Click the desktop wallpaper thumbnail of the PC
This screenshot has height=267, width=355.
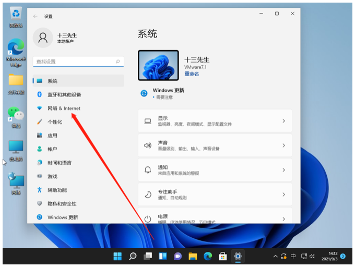click(x=158, y=65)
